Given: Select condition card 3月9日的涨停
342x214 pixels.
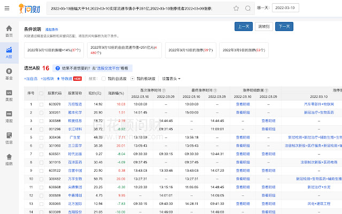Looking at the screenshot, I should click(244, 50).
